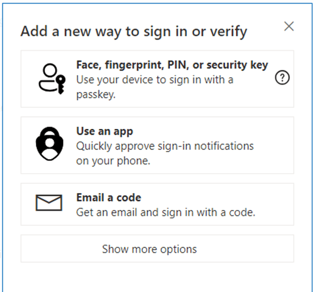Click the email envelope icon

pyautogui.click(x=49, y=203)
